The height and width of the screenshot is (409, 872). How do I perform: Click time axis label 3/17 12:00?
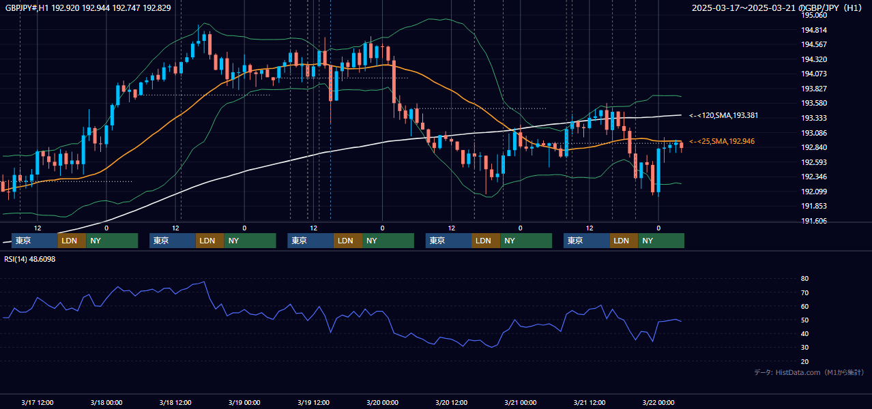click(38, 402)
